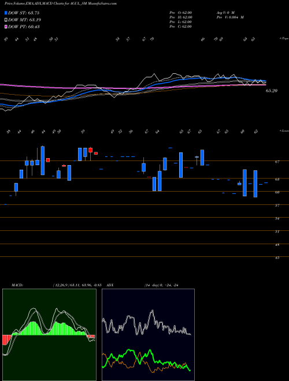Click the 'Pre L: 62.00' value

pos(181,22)
